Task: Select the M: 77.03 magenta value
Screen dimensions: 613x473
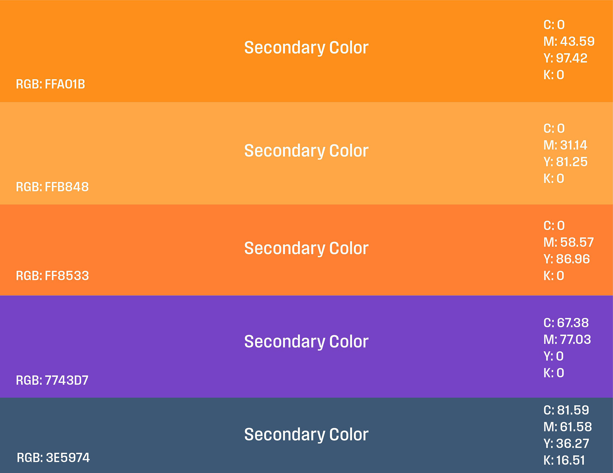Action: point(567,339)
